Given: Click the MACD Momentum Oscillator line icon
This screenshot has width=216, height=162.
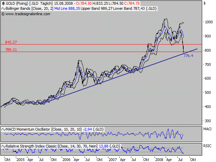Looking at the screenshot, I should tap(3, 129).
